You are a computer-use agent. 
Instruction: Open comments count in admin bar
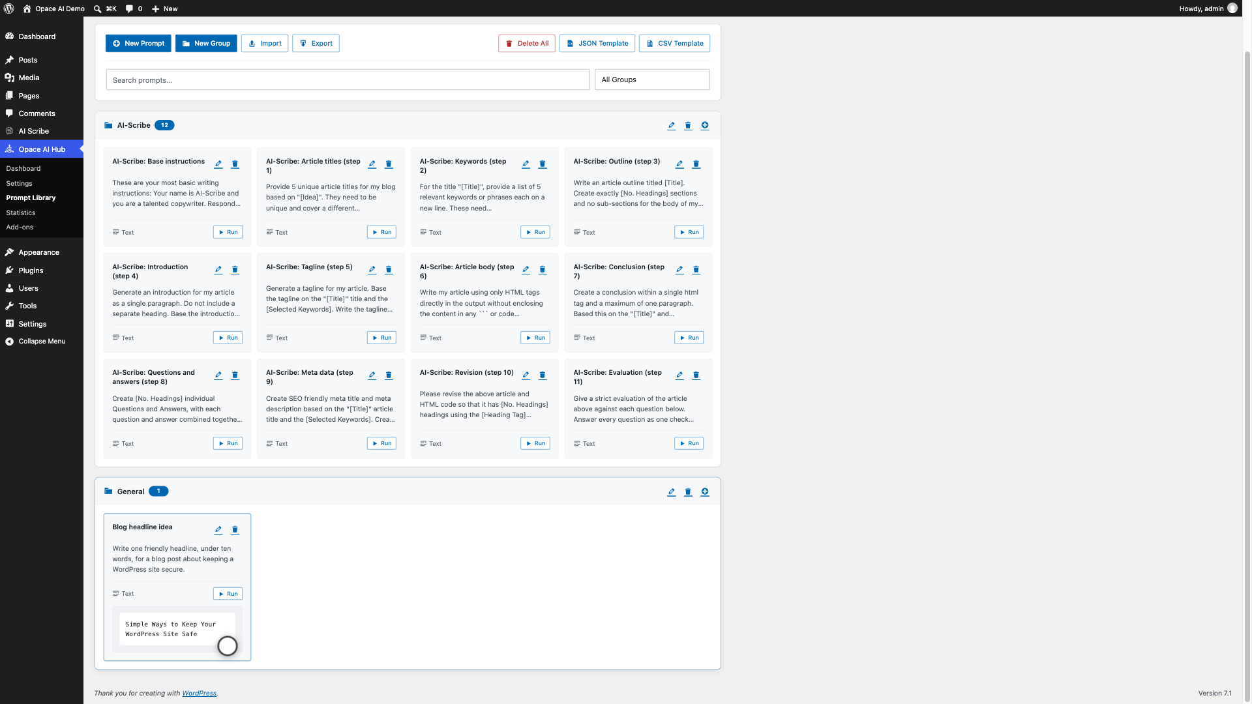134,8
